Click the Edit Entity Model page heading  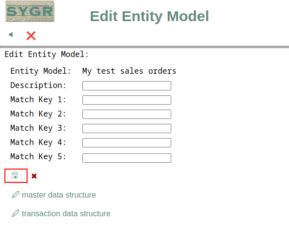click(149, 16)
